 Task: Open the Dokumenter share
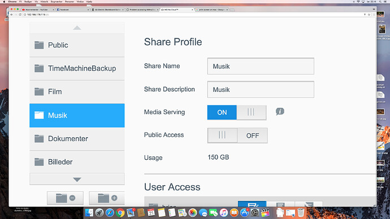[77, 138]
